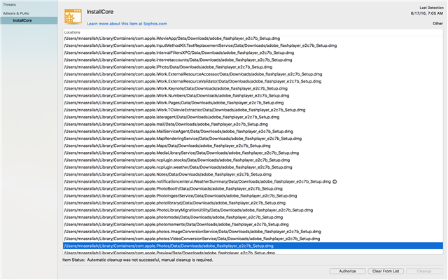448x280 pixels.
Task: Select the com.apple.iMovieApp location row
Action: (x=253, y=38)
